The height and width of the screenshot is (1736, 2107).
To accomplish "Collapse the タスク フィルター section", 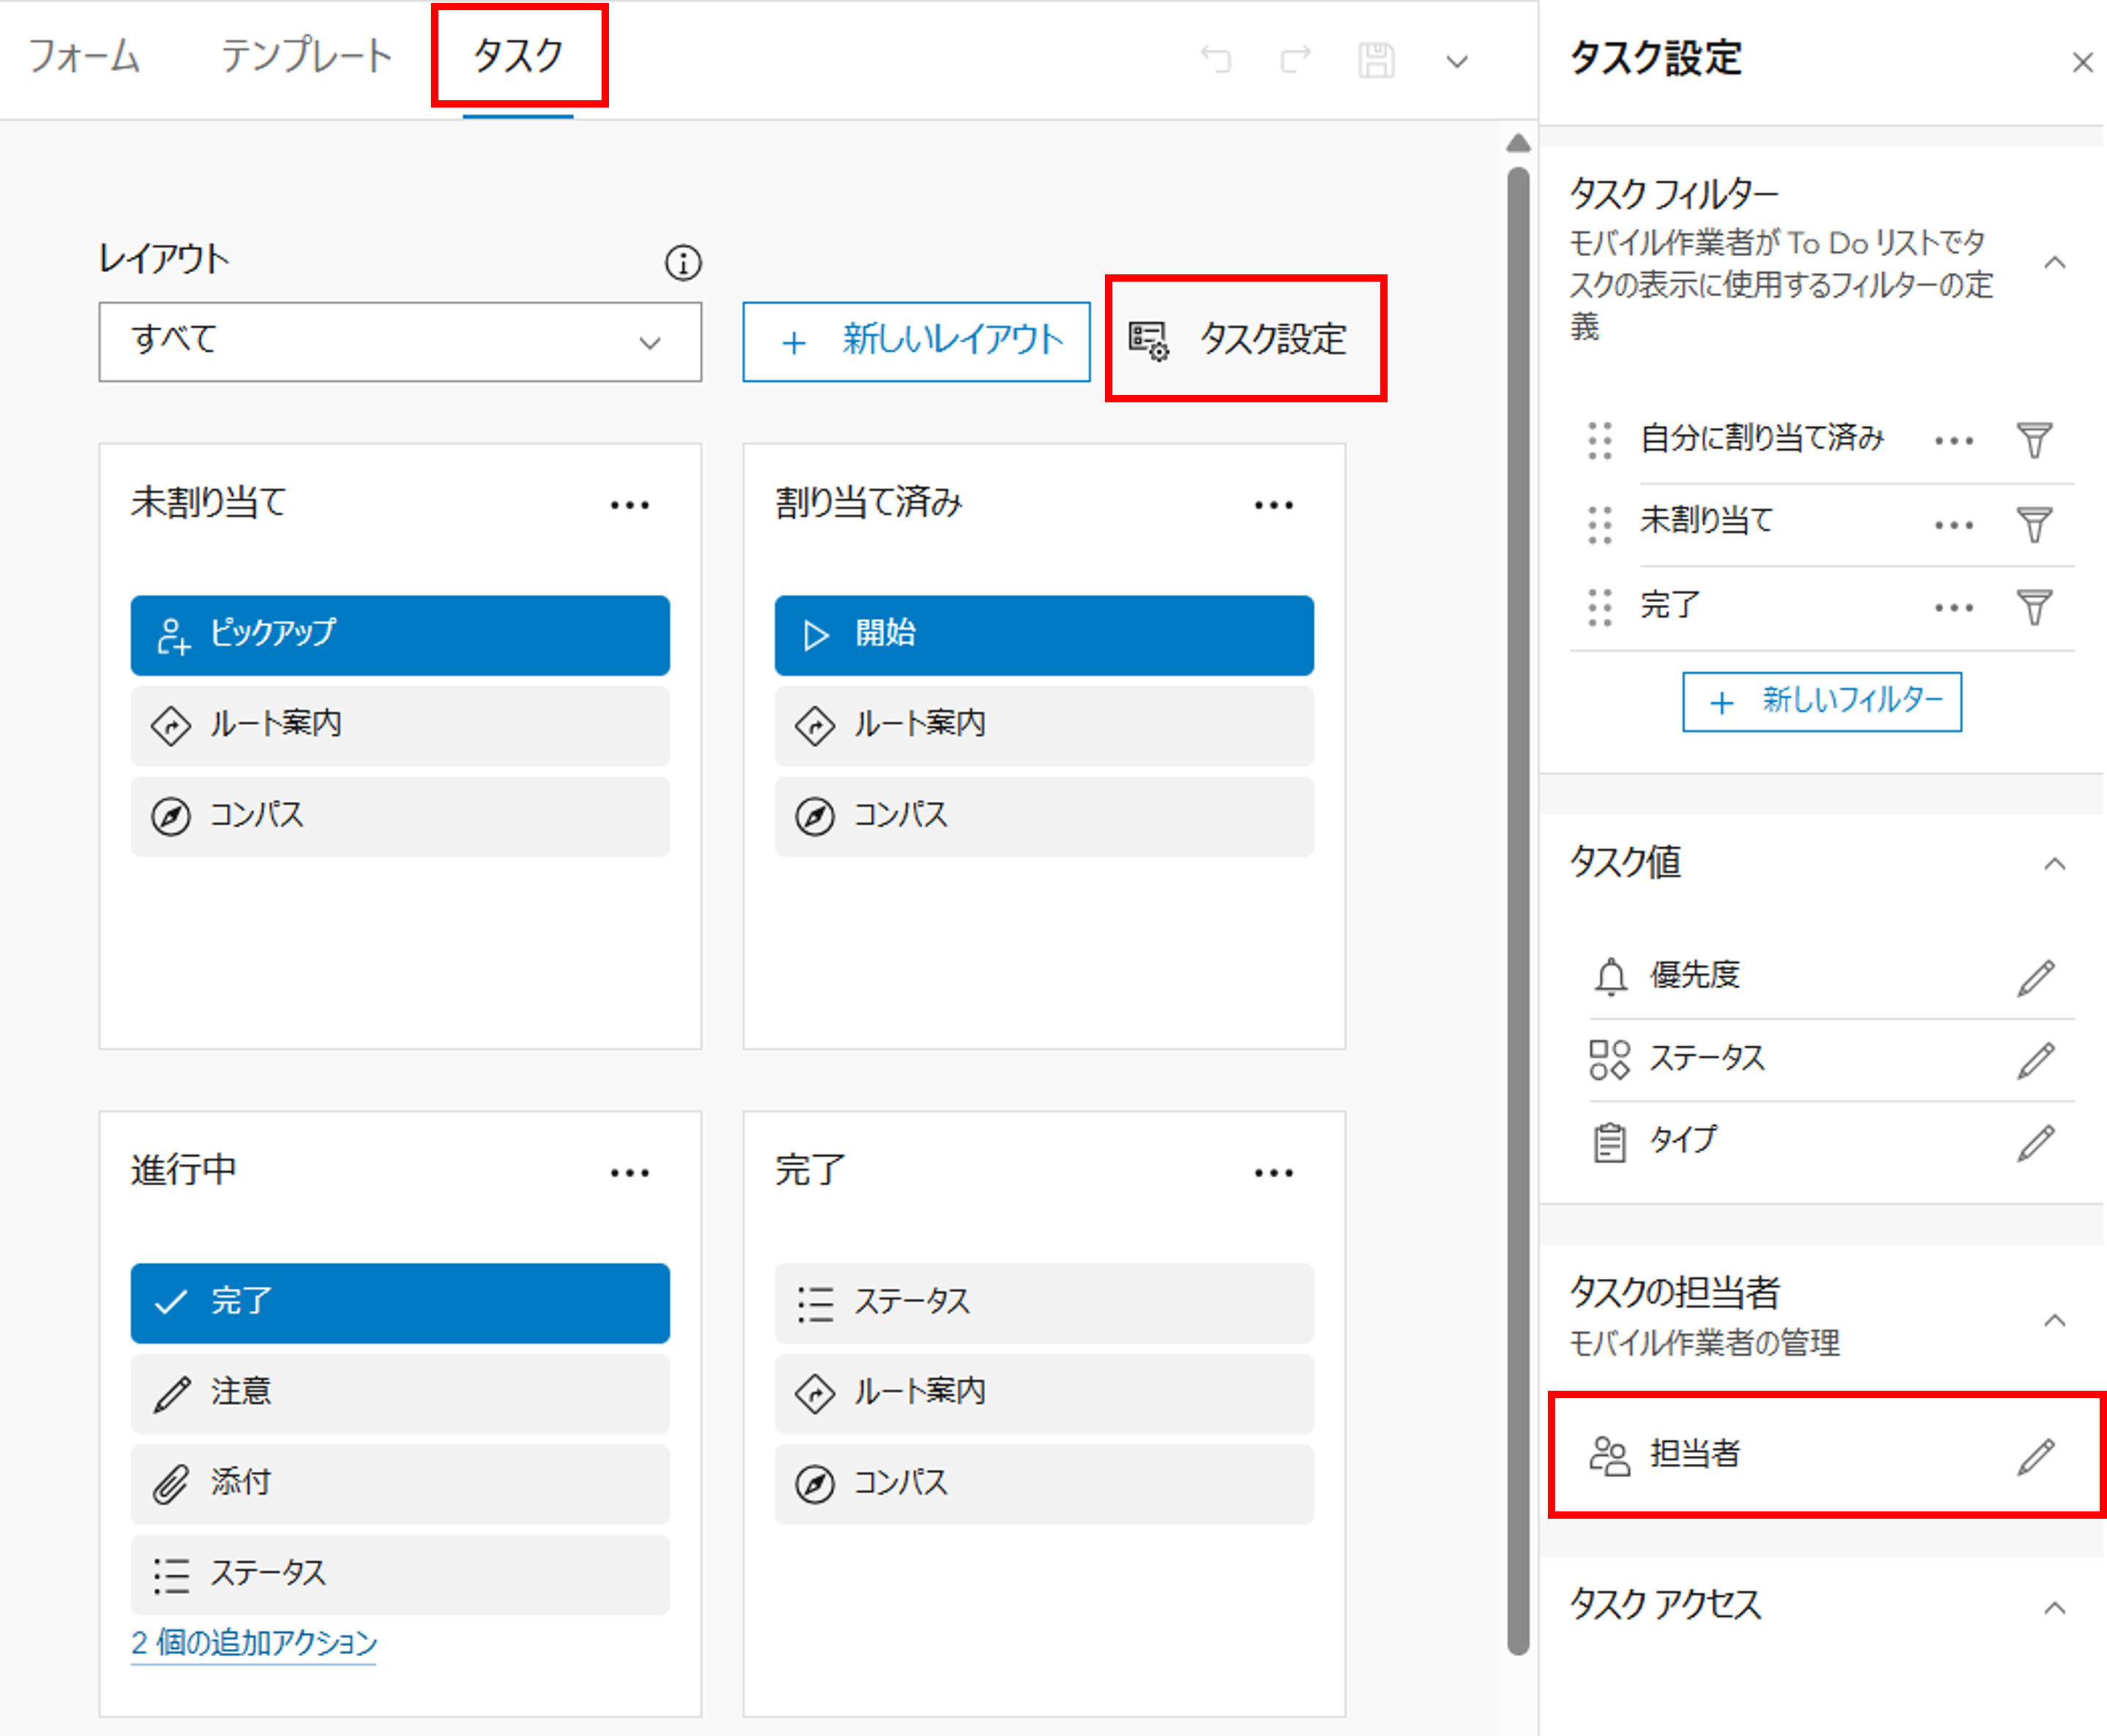I will [2054, 263].
